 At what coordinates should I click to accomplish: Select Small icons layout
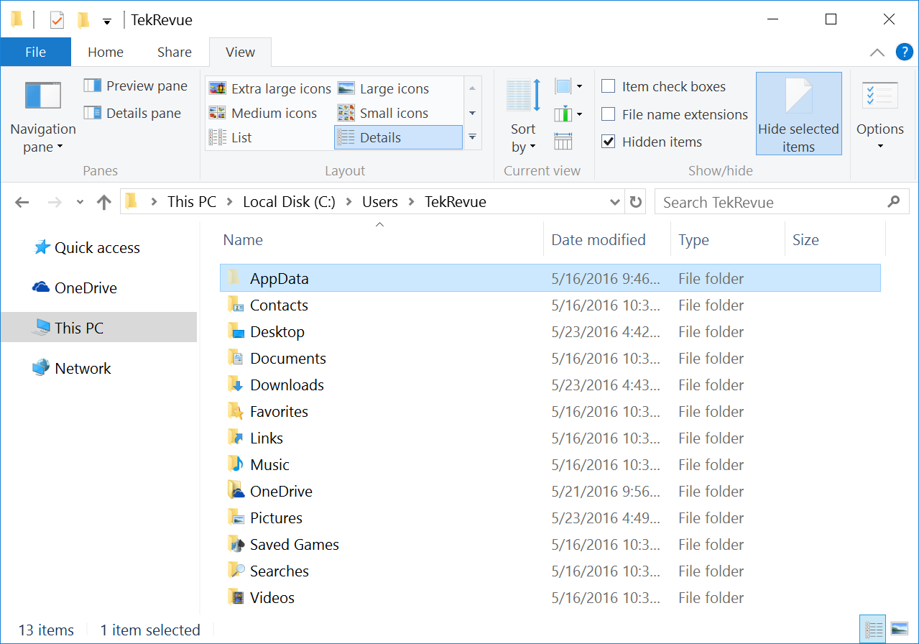coord(383,113)
